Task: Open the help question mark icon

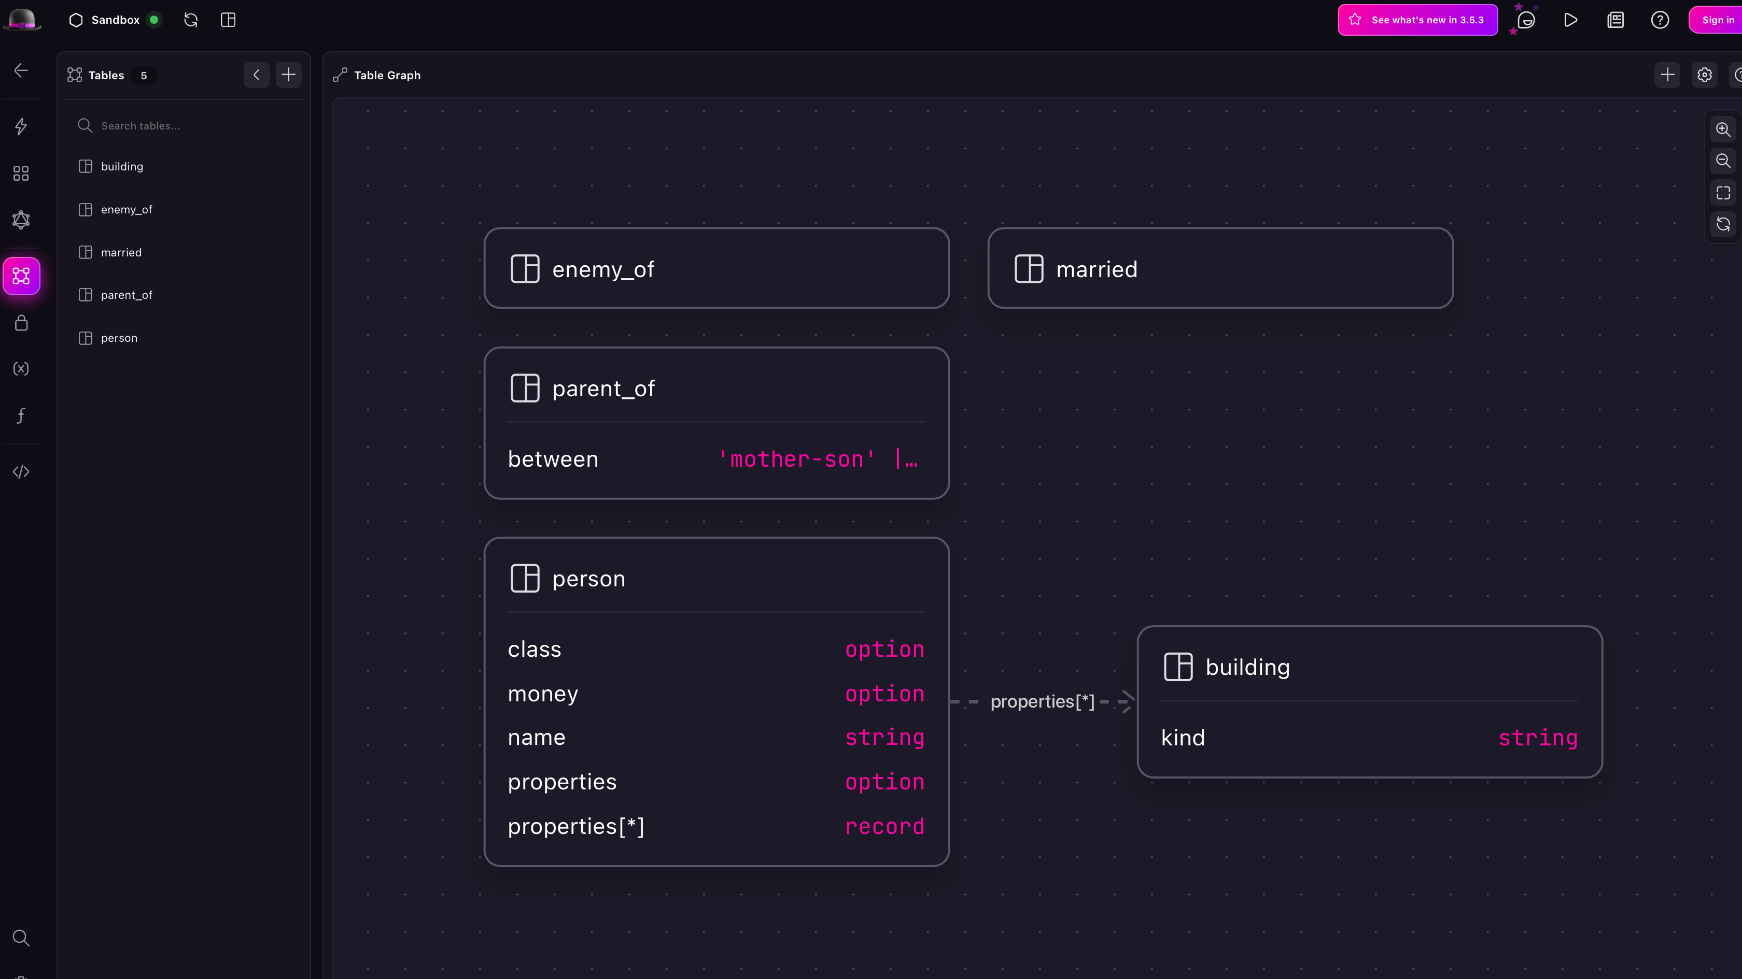Action: 1660,20
